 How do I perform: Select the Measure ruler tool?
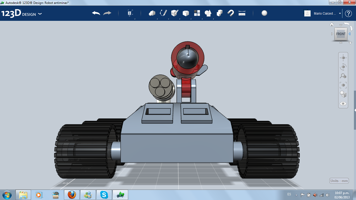point(242,13)
